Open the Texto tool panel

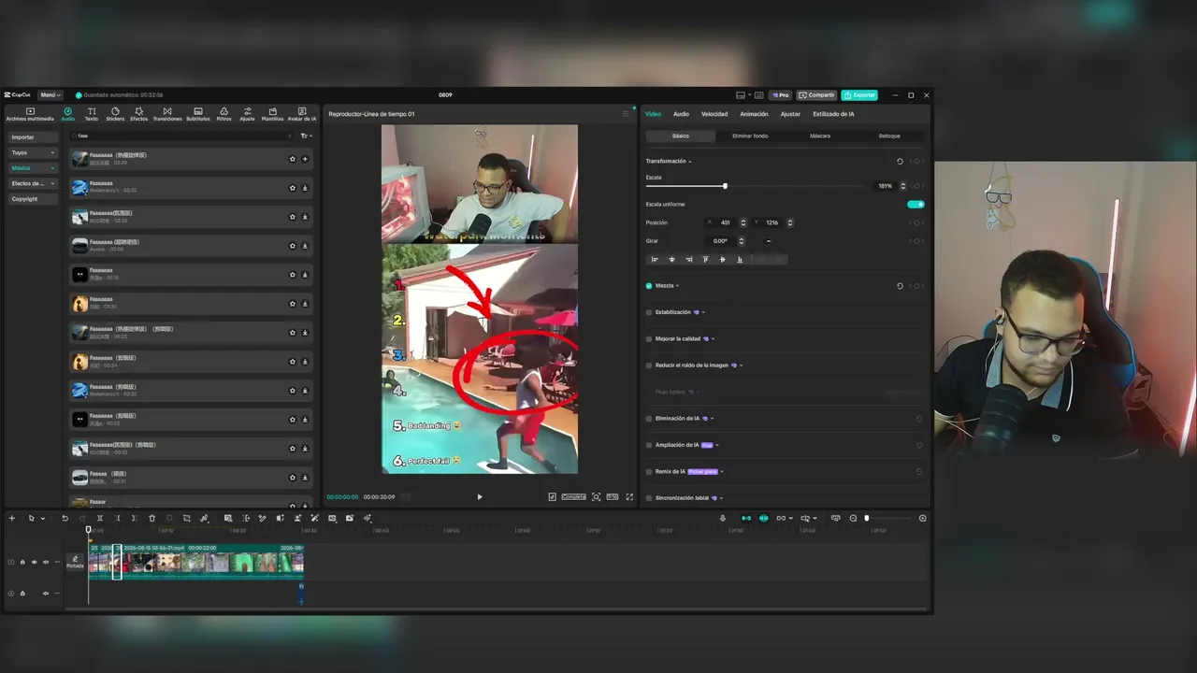pyautogui.click(x=92, y=114)
